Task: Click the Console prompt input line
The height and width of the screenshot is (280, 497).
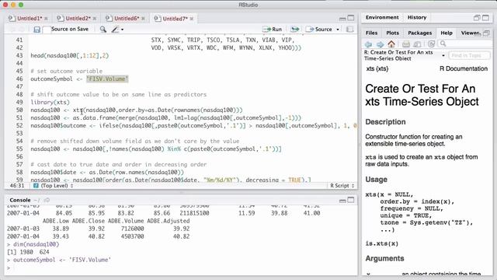Action: [x=181, y=268]
